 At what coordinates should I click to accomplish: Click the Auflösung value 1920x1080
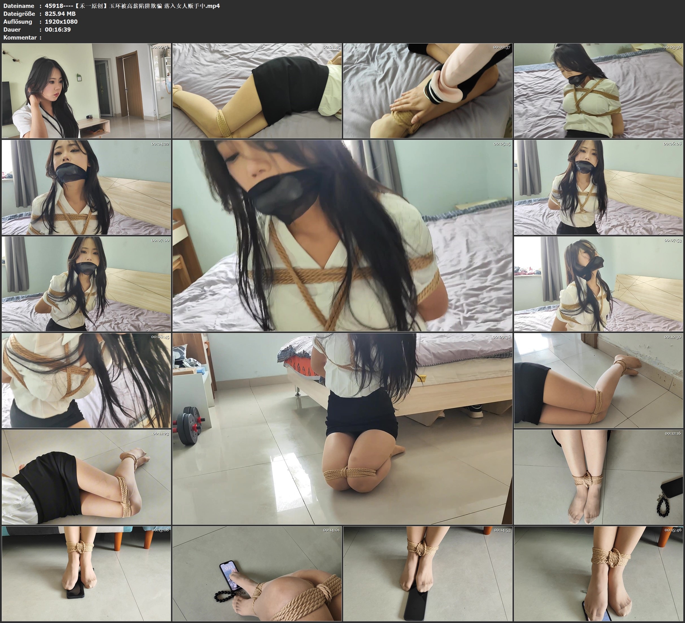(x=61, y=21)
